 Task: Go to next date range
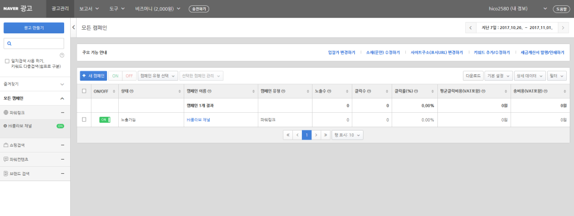(x=563, y=28)
